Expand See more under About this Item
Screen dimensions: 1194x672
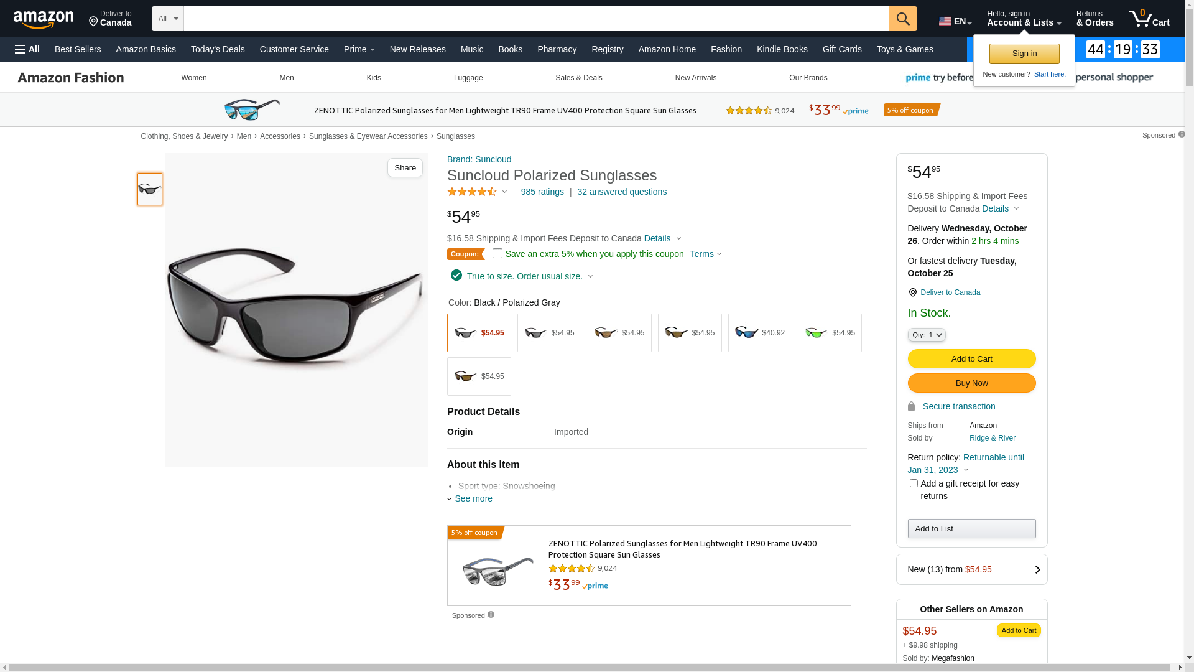[x=473, y=498]
